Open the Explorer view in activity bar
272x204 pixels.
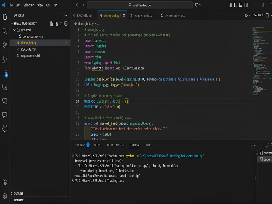tap(5, 17)
